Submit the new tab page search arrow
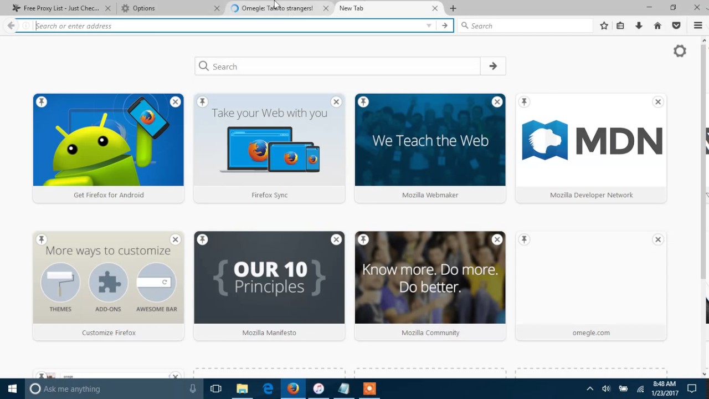 493,66
